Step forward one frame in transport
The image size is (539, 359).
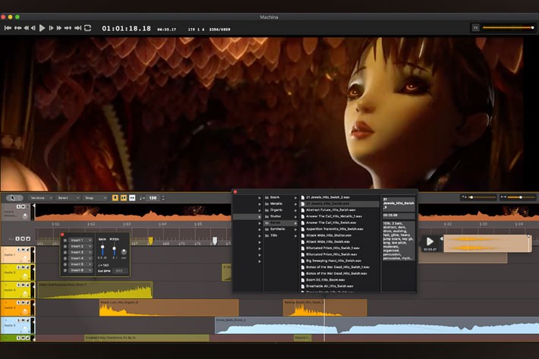(51, 28)
